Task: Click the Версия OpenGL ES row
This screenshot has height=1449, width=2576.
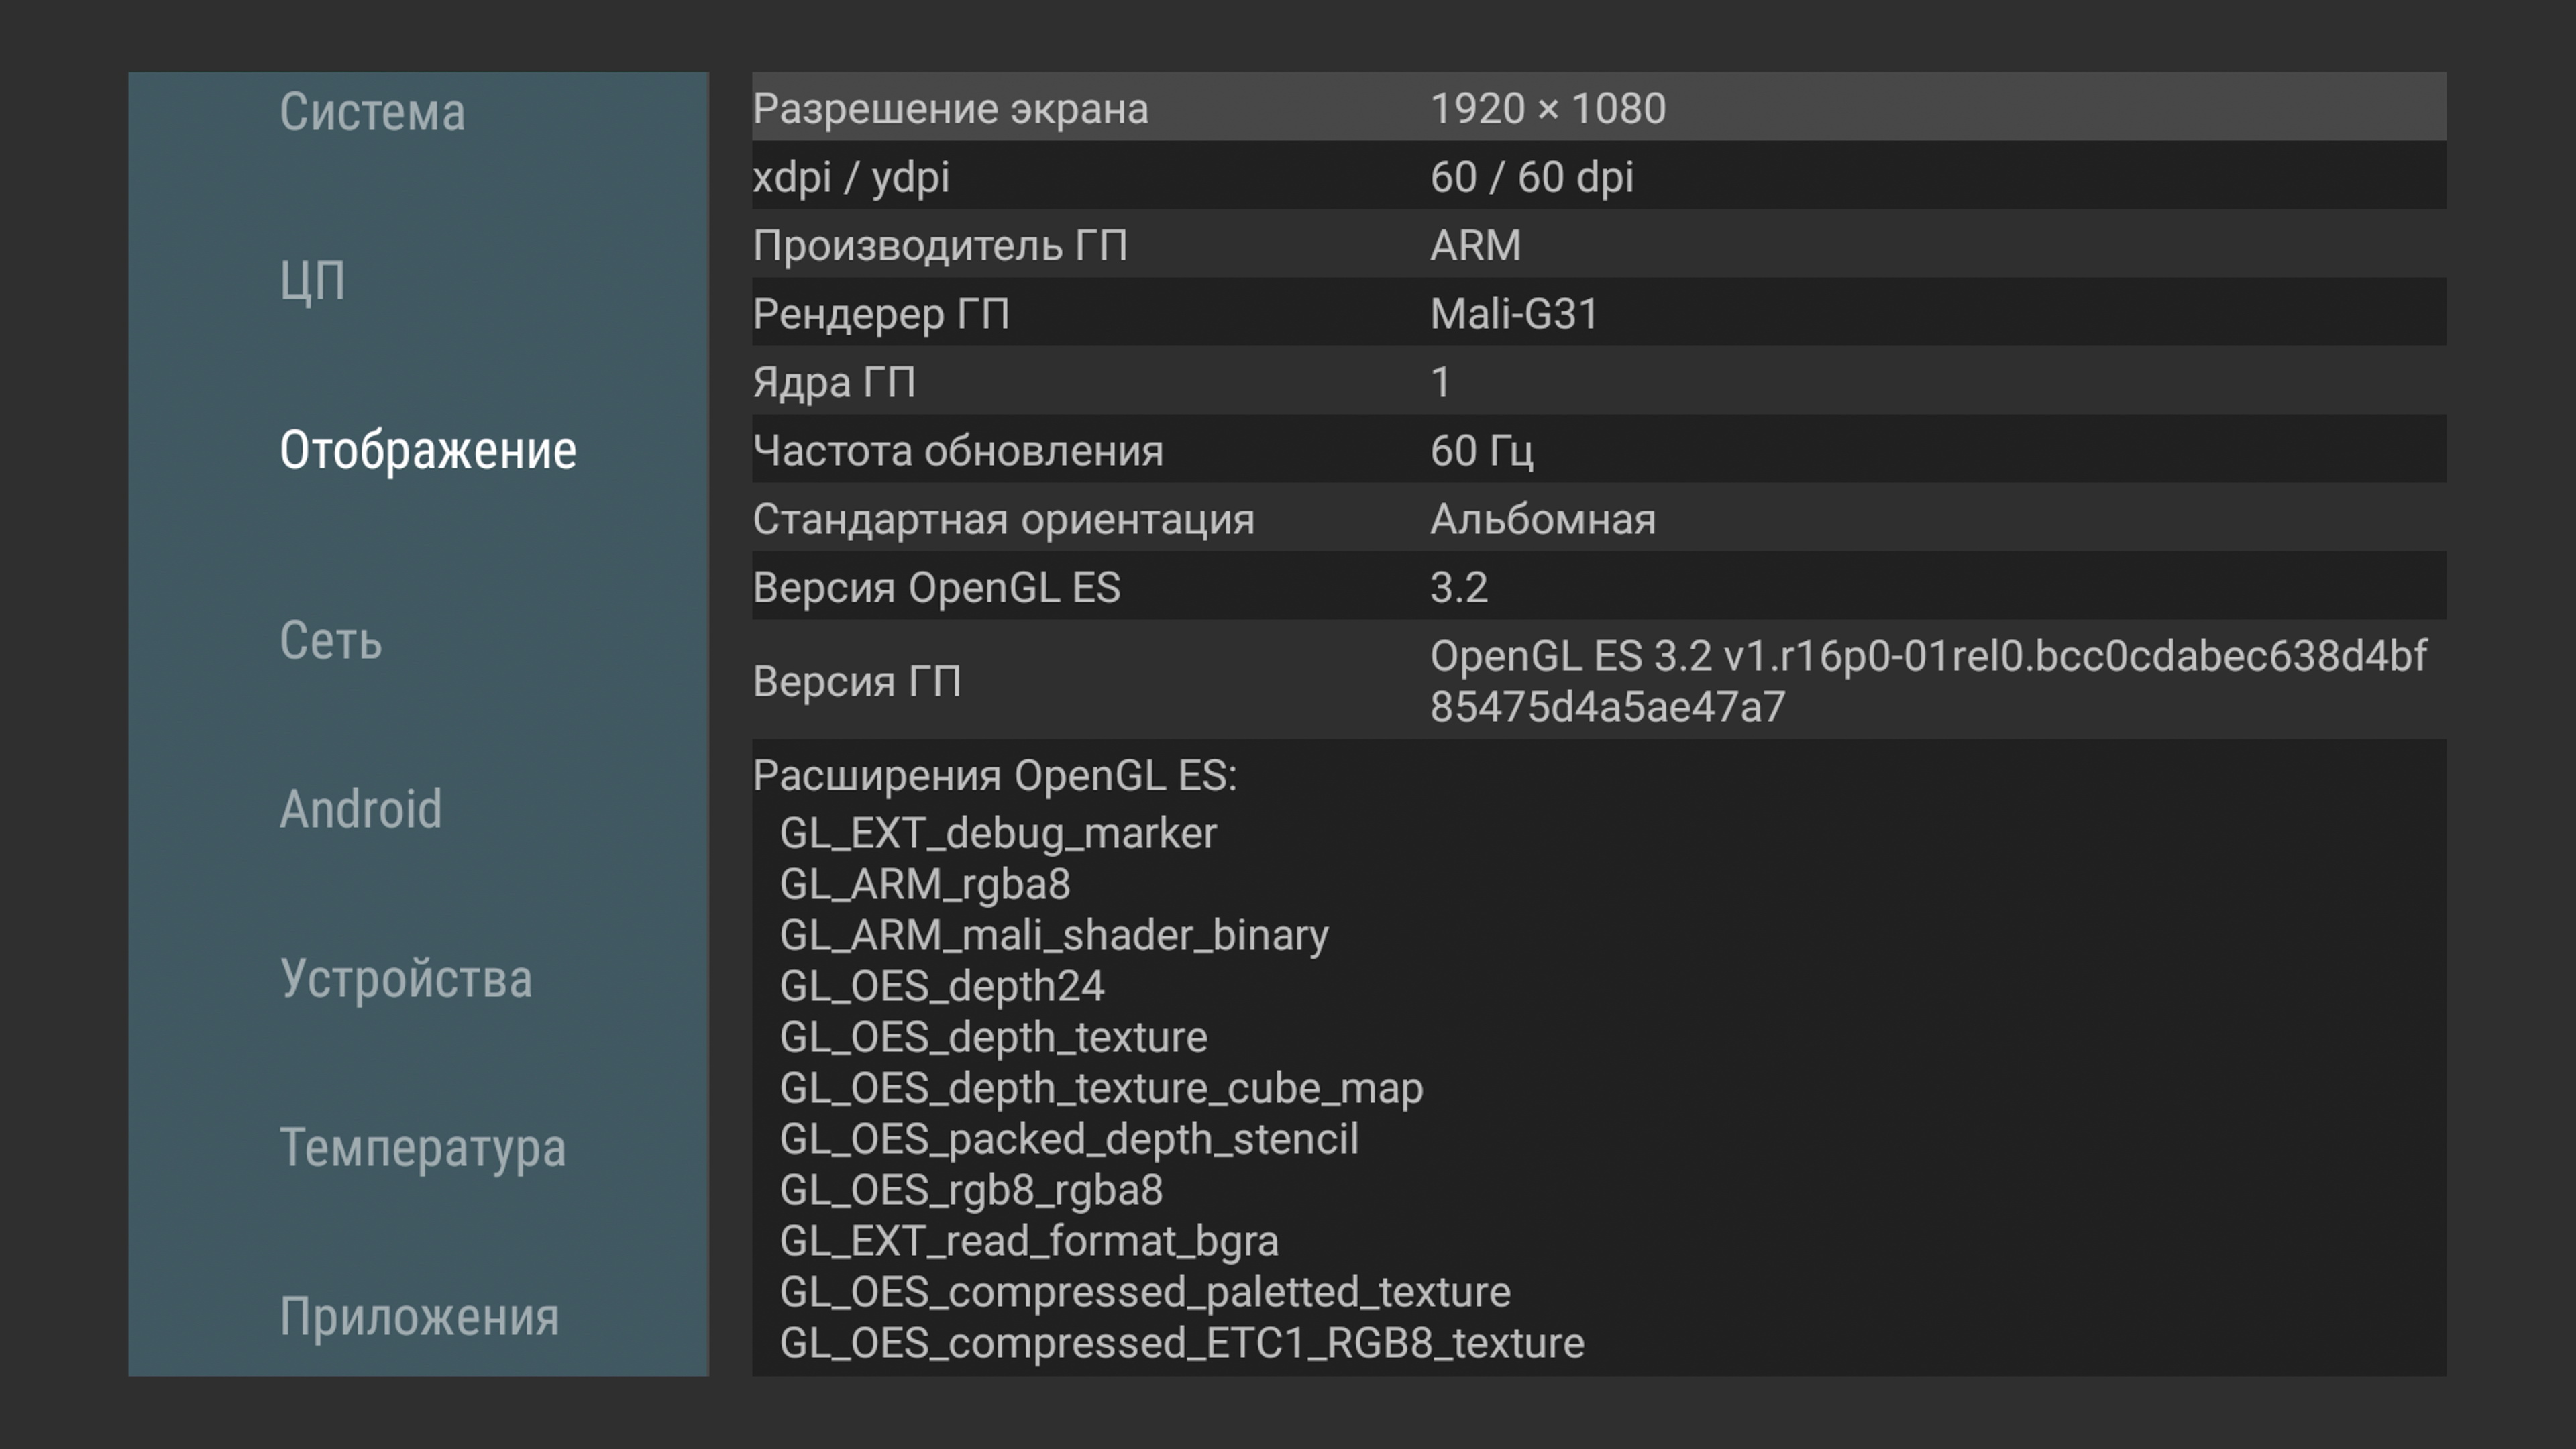Action: pyautogui.click(x=1598, y=587)
